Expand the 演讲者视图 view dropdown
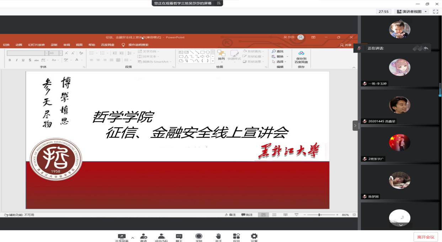442x242 pixels. pyautogui.click(x=426, y=12)
